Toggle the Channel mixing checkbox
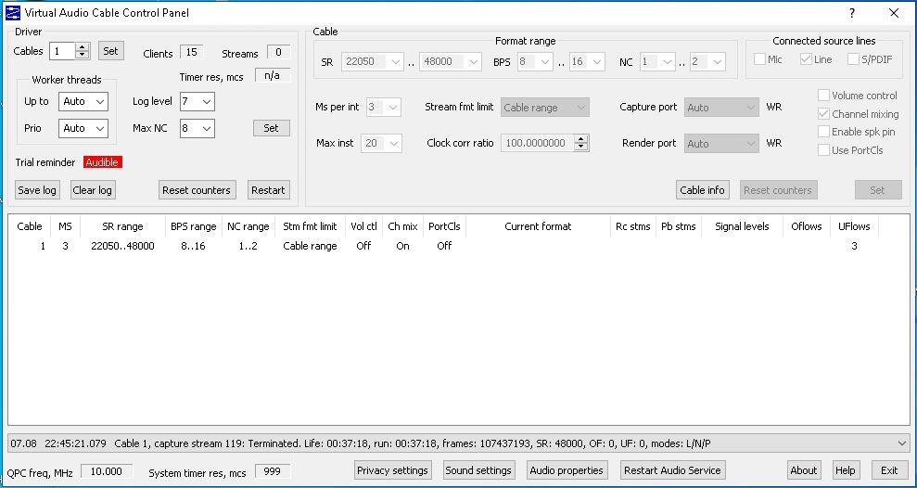Screen dimensions: 917x488 [x=823, y=114]
